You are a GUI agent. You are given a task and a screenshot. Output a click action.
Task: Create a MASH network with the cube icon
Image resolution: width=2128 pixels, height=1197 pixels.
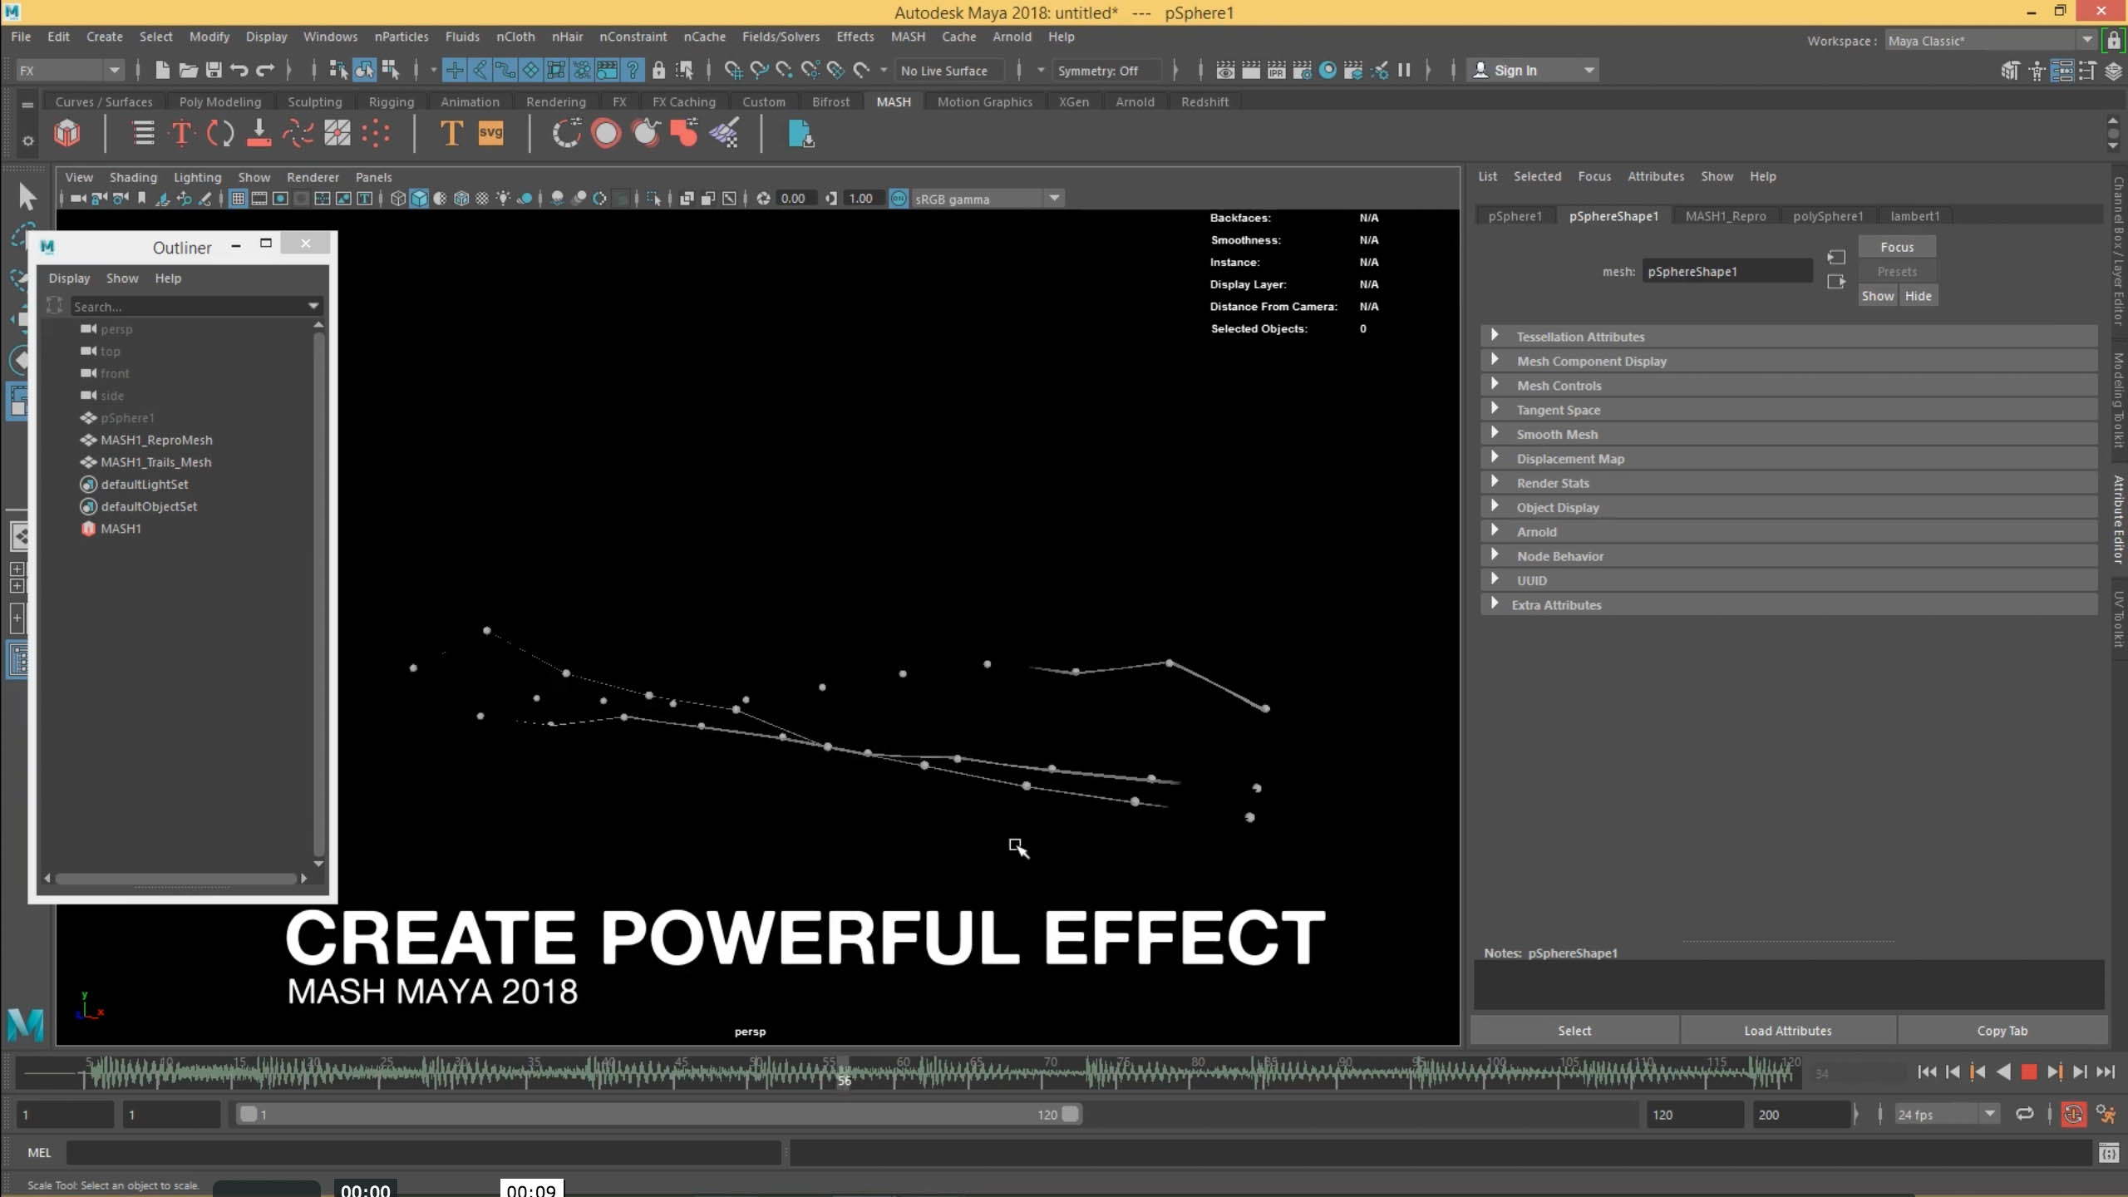tap(66, 133)
